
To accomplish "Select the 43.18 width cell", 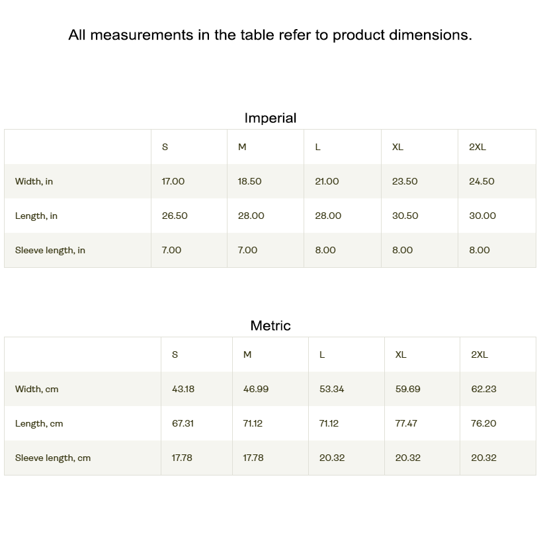I will tap(183, 389).
